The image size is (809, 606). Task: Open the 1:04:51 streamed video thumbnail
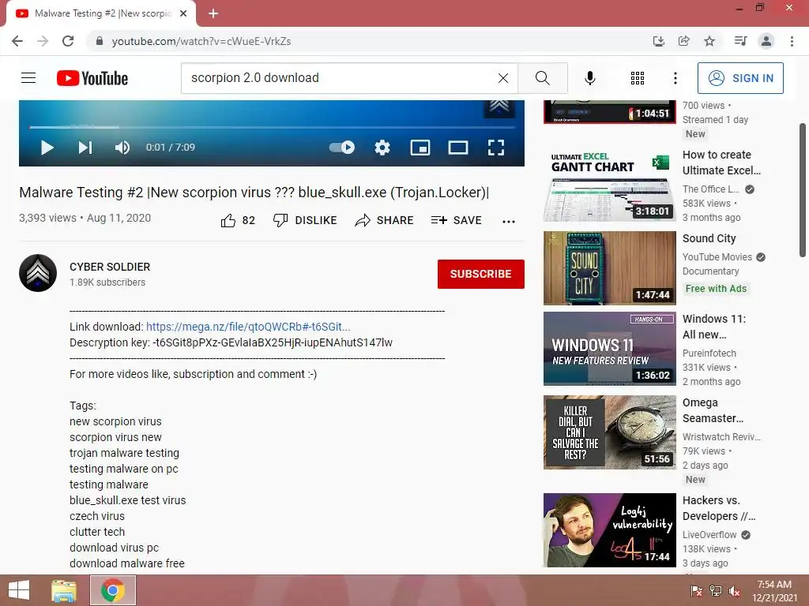pos(609,112)
